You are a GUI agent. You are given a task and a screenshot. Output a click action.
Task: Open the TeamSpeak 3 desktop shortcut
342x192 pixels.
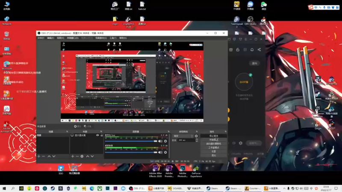point(237,22)
